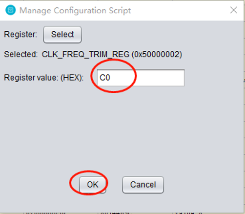Click the word Configuration in the title
245x214 pixels.
80,11
